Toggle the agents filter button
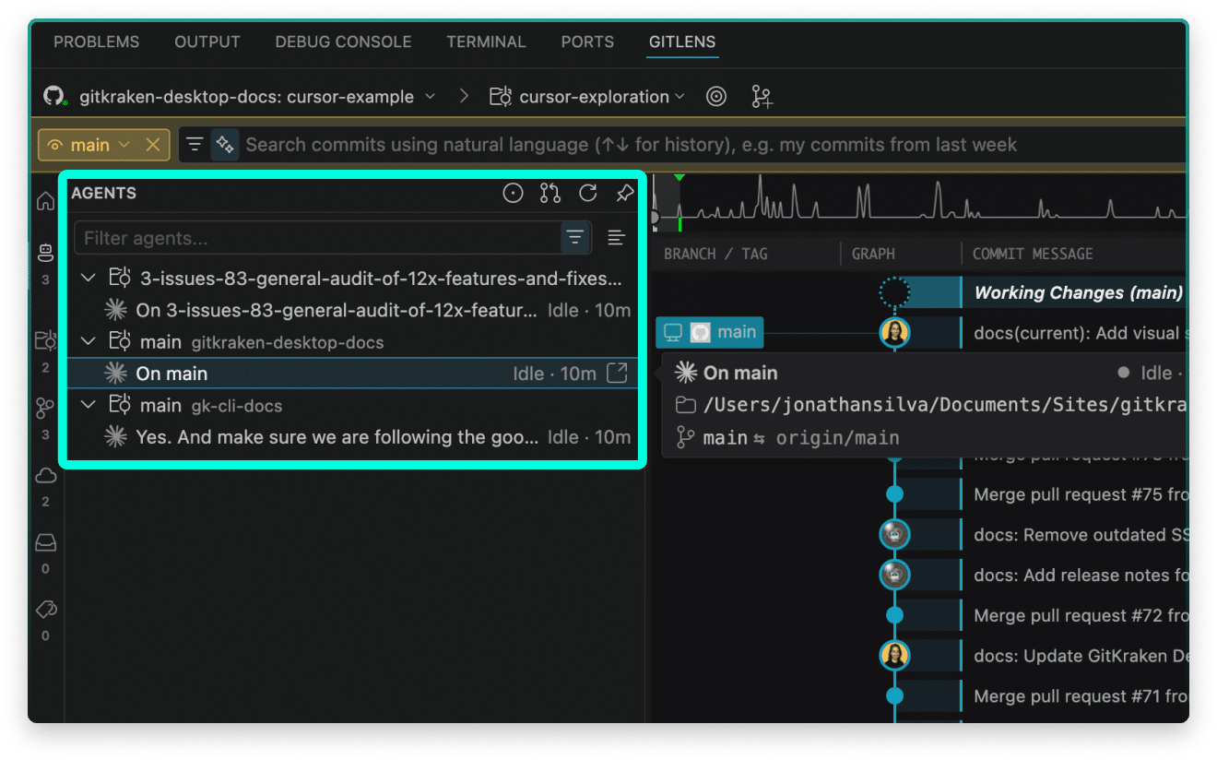The width and height of the screenshot is (1217, 760). coord(575,238)
